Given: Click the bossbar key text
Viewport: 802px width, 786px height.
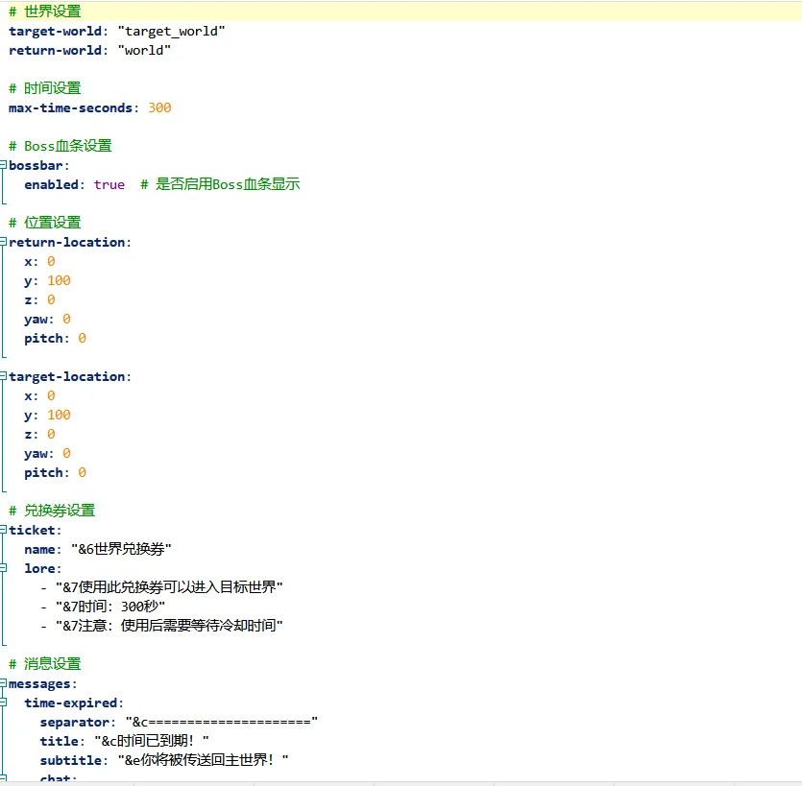Looking at the screenshot, I should coord(36,166).
